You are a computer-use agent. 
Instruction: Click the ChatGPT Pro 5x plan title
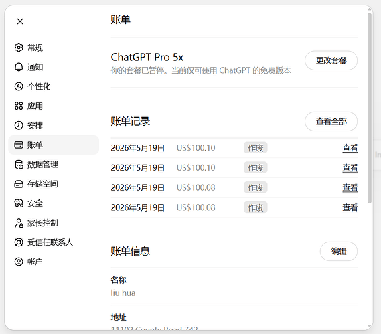point(147,58)
